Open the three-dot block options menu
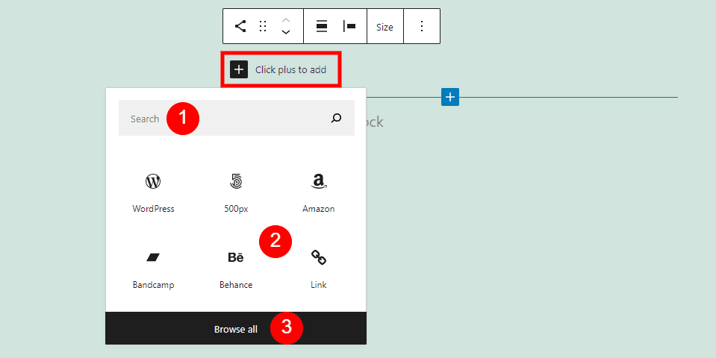This screenshot has width=716, height=358. coord(422,26)
